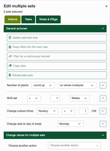Apply Change sets to day of week checkmark
The height and width of the screenshot is (151, 110).
click(103, 124)
